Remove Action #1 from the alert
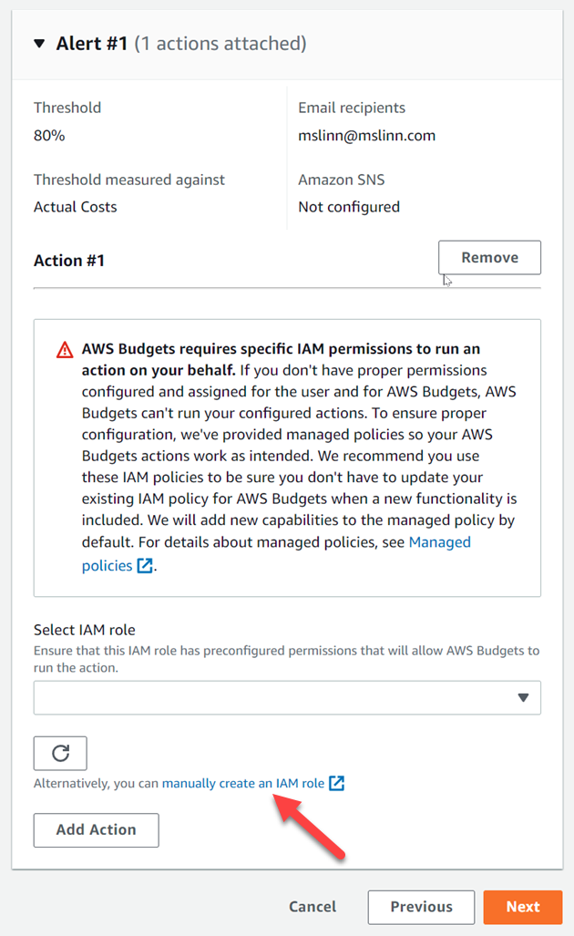The image size is (574, 936). 489,258
